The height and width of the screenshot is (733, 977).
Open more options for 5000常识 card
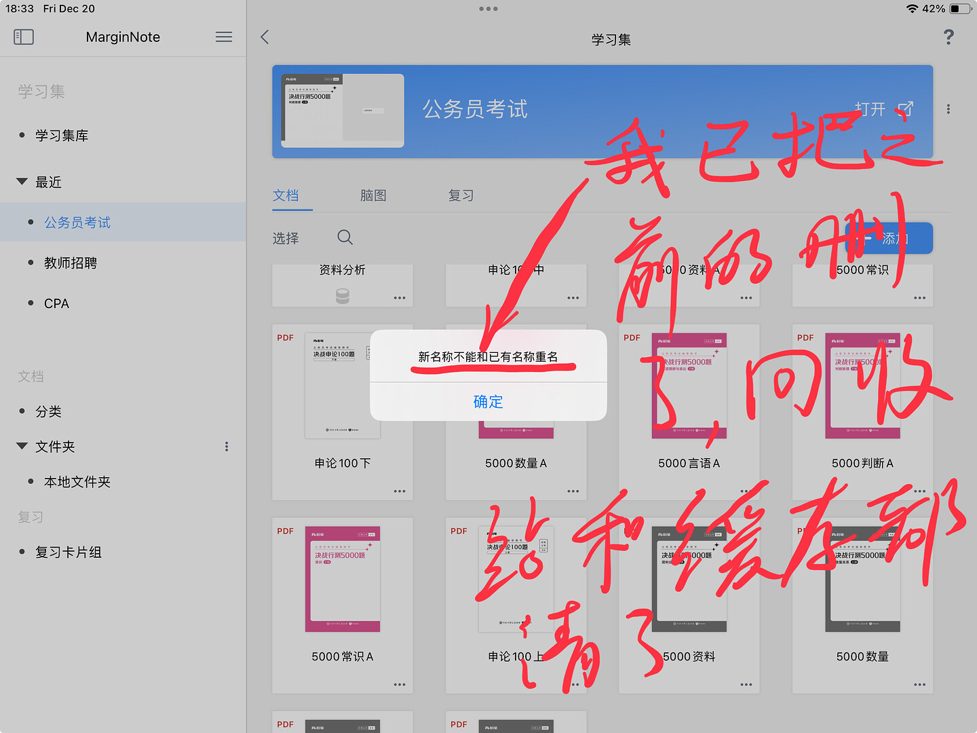tap(920, 297)
